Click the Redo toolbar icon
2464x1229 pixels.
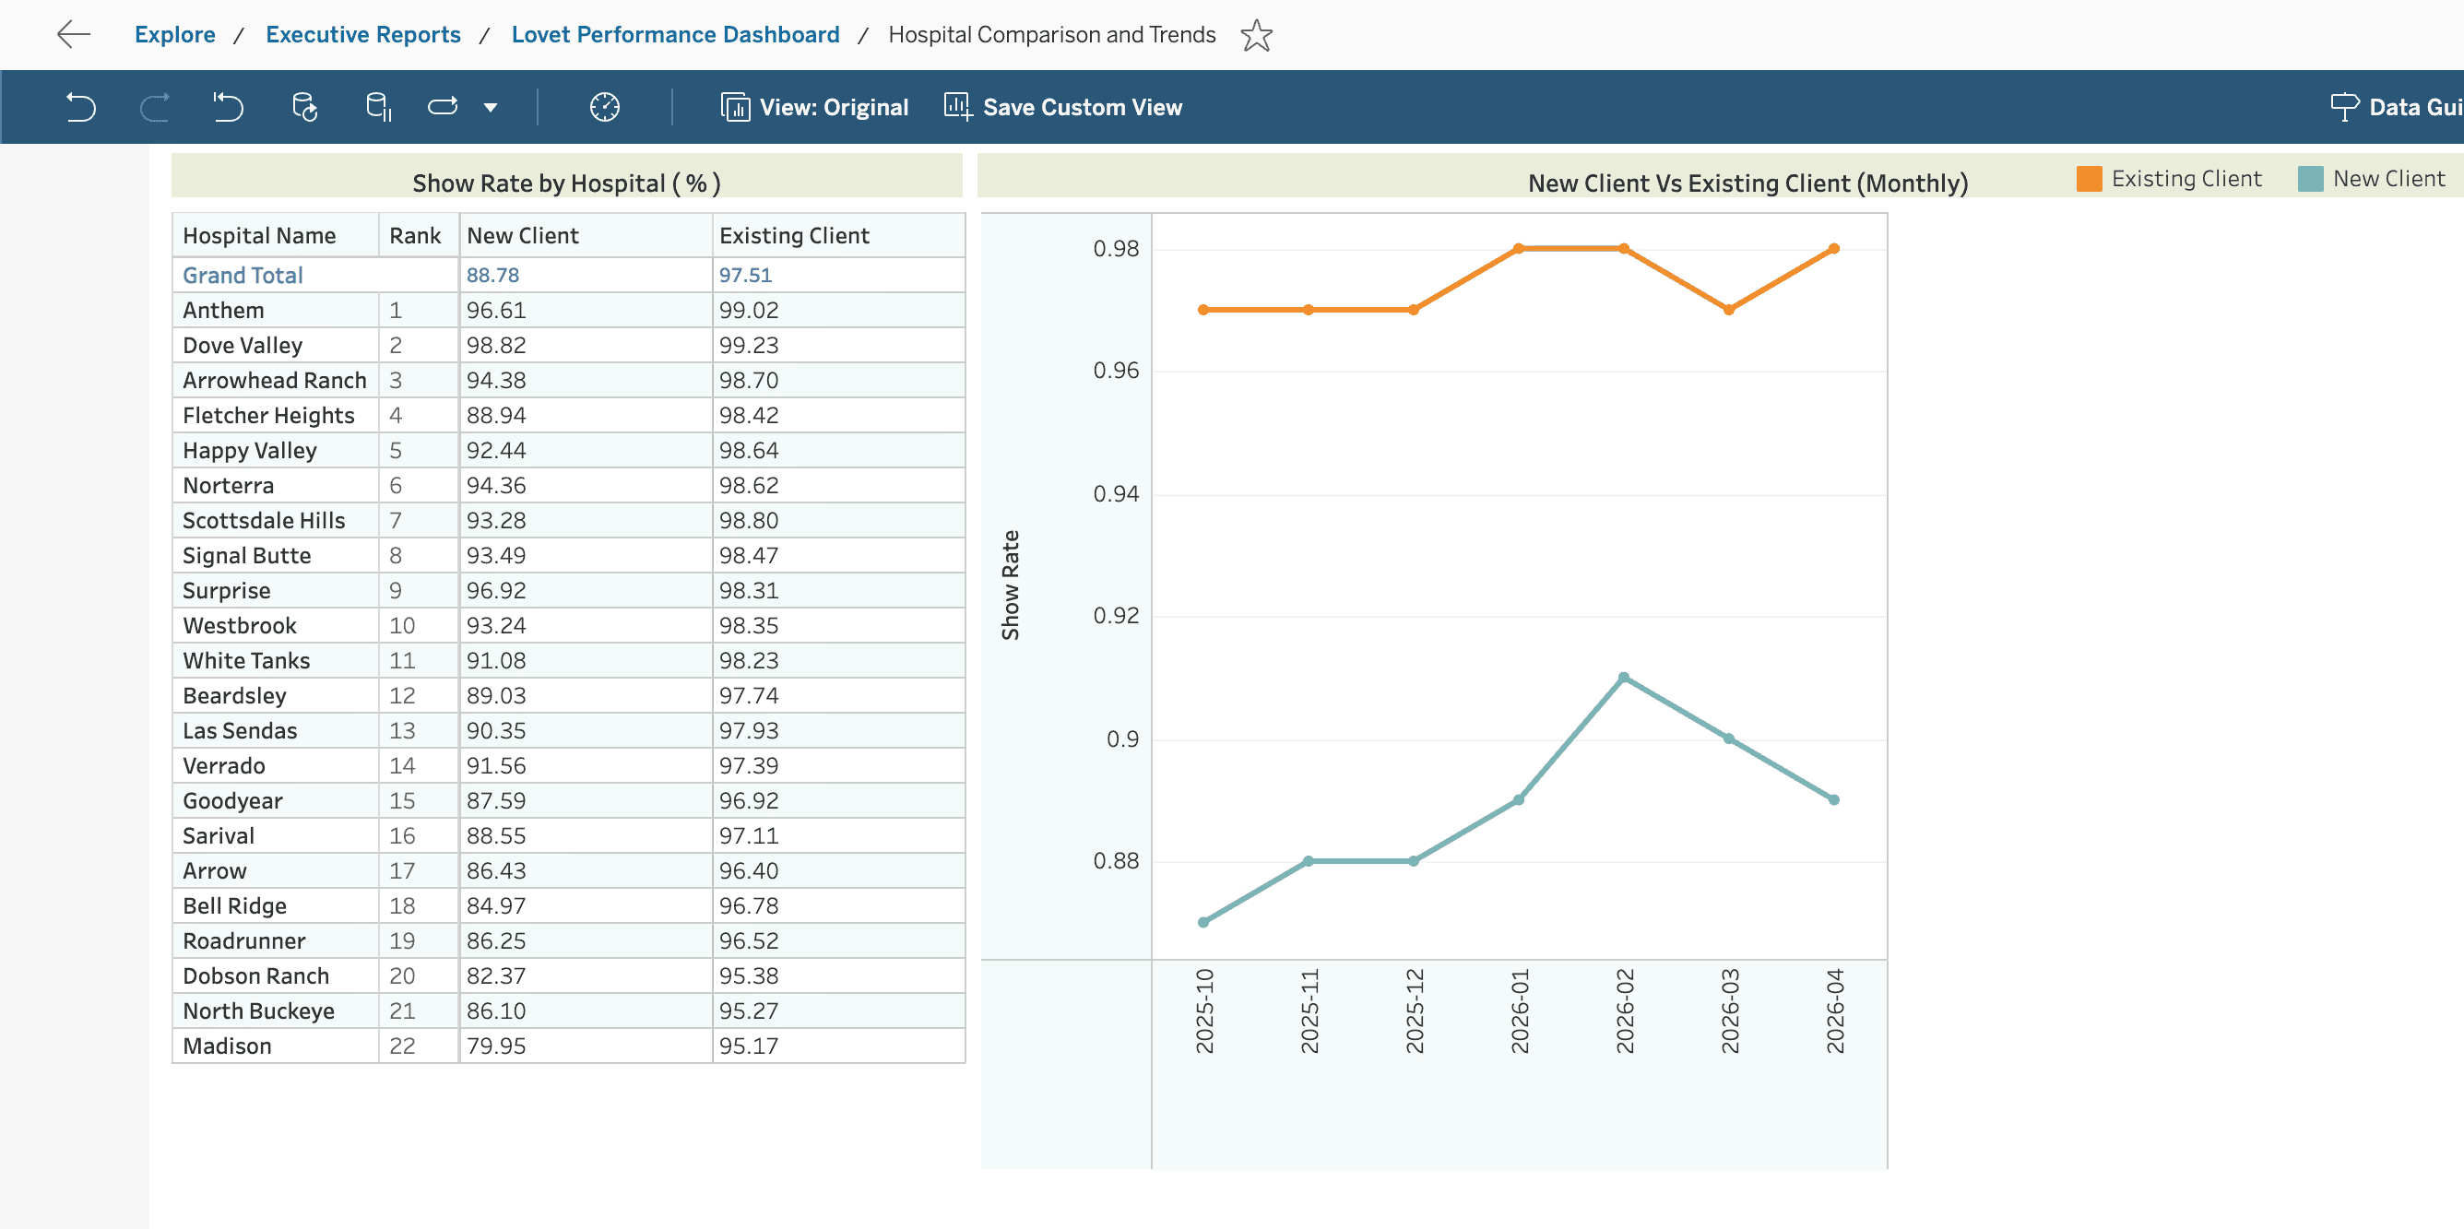pyautogui.click(x=154, y=107)
